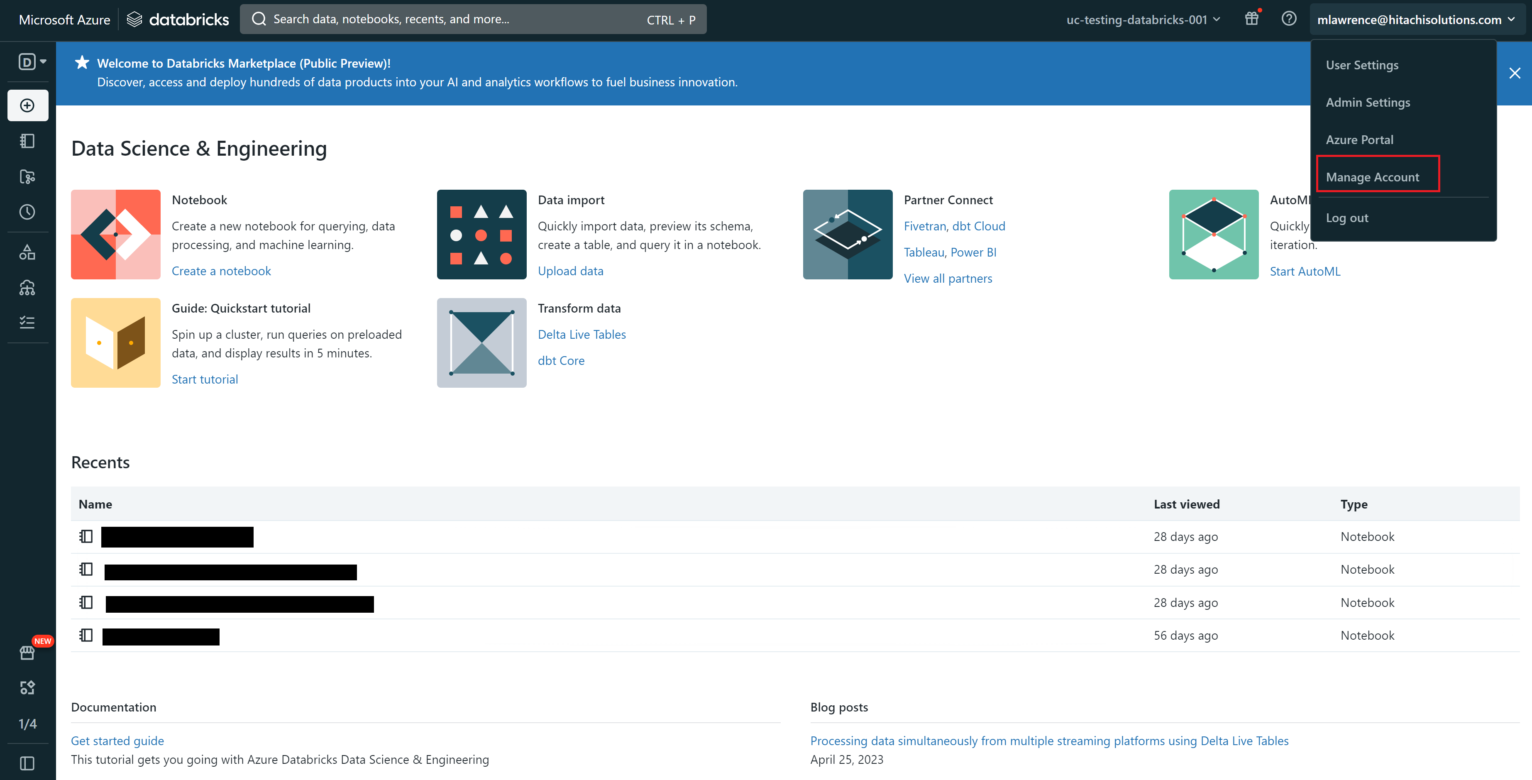1532x780 pixels.
Task: Click the Last viewed column header
Action: [1187, 504]
